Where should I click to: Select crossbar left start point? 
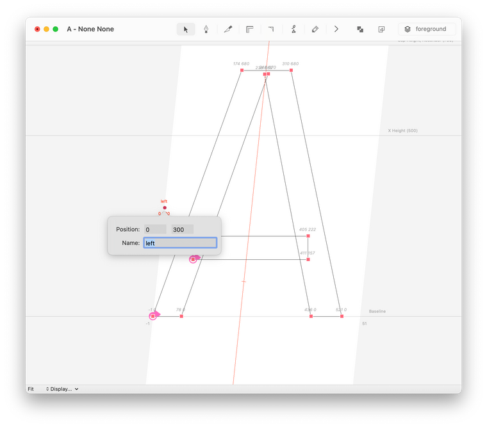tap(193, 259)
